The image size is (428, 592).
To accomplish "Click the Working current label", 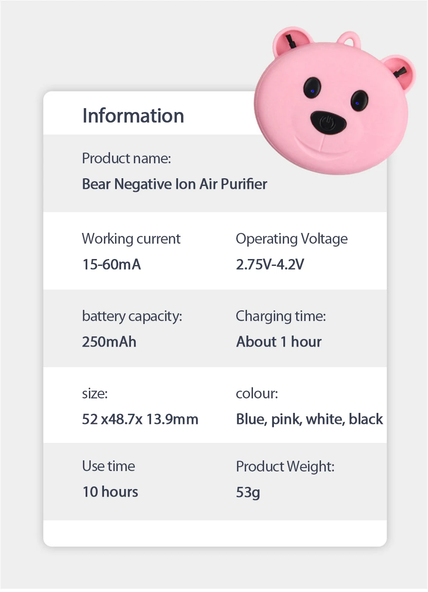I will click(x=131, y=239).
